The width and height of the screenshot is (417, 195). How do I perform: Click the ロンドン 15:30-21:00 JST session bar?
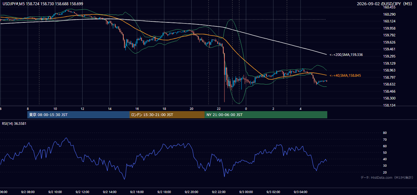(x=167, y=115)
